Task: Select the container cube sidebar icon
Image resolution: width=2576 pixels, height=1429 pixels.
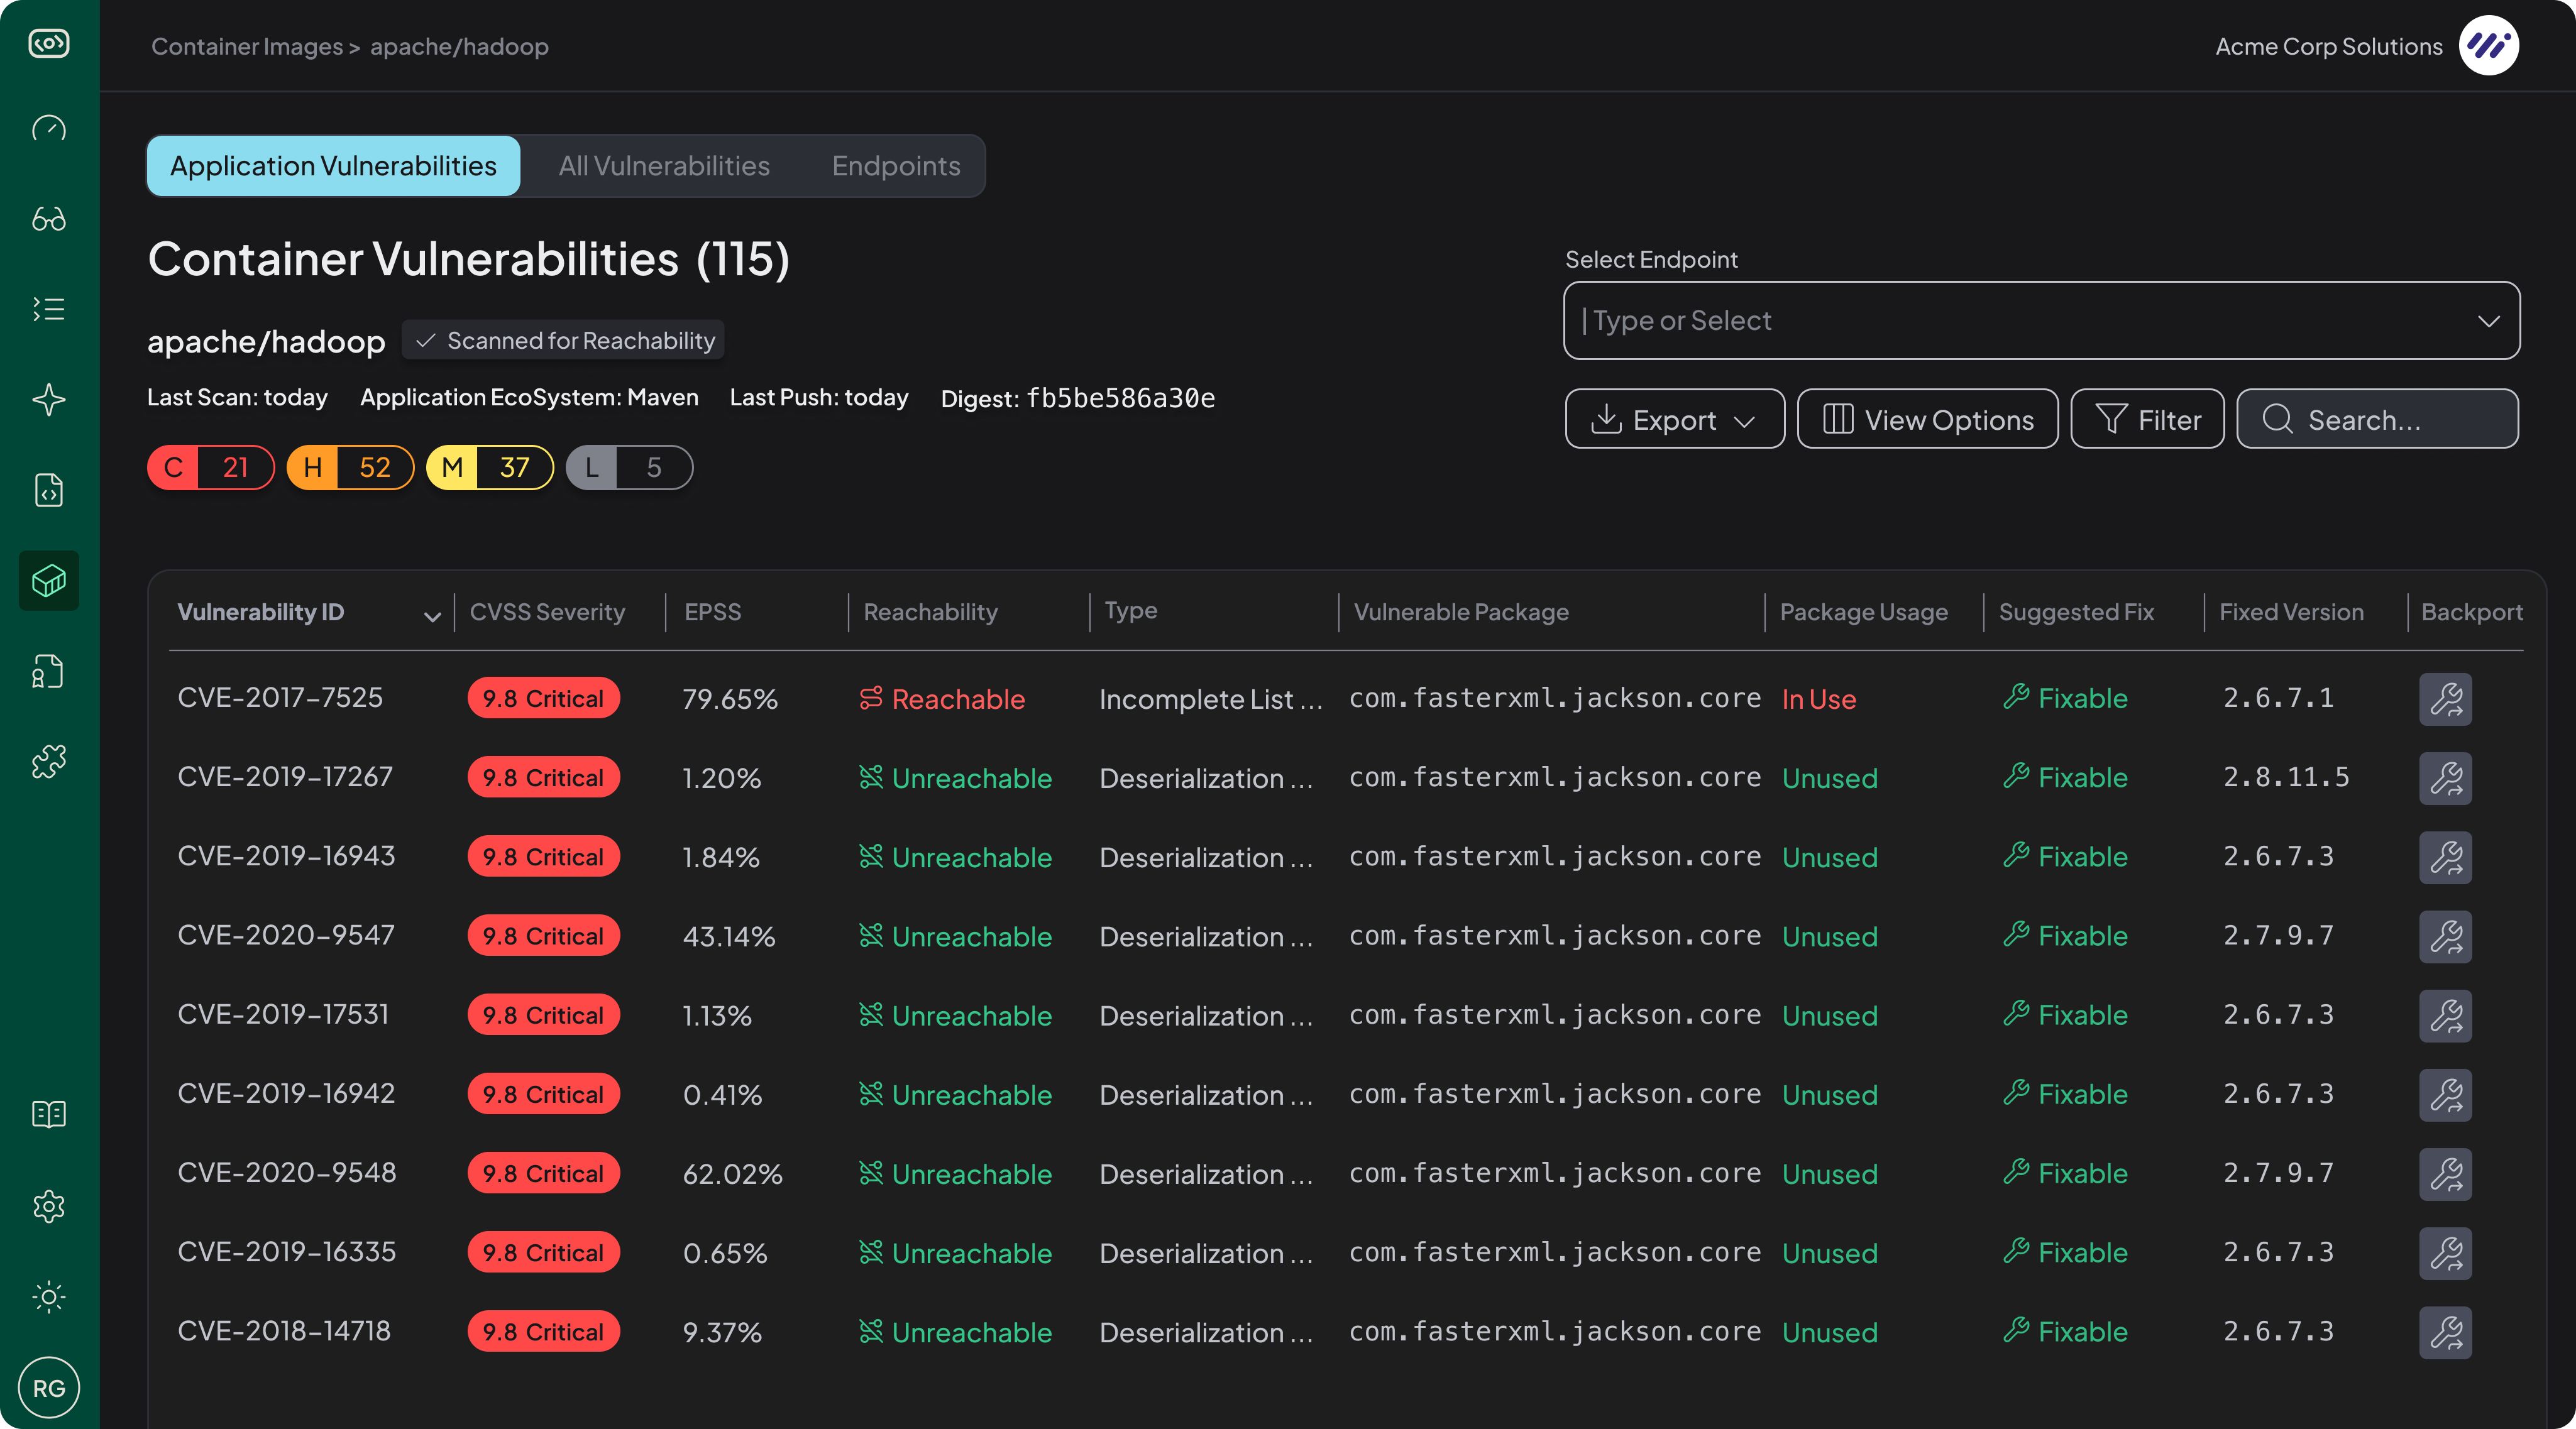Action: pyautogui.click(x=49, y=580)
